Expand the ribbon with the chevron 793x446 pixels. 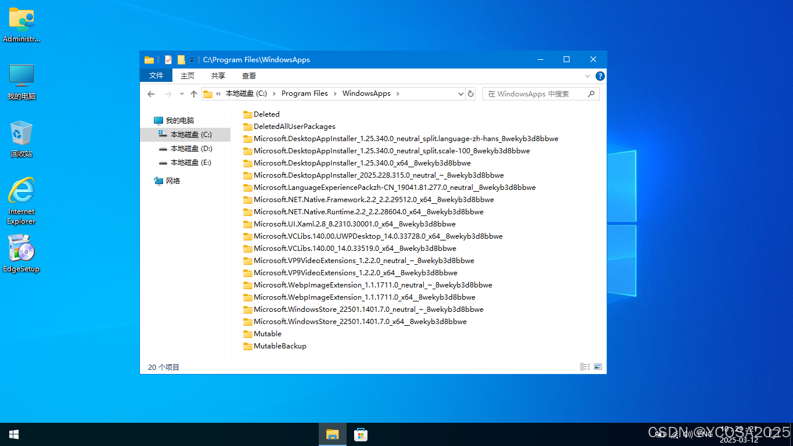pyautogui.click(x=587, y=76)
